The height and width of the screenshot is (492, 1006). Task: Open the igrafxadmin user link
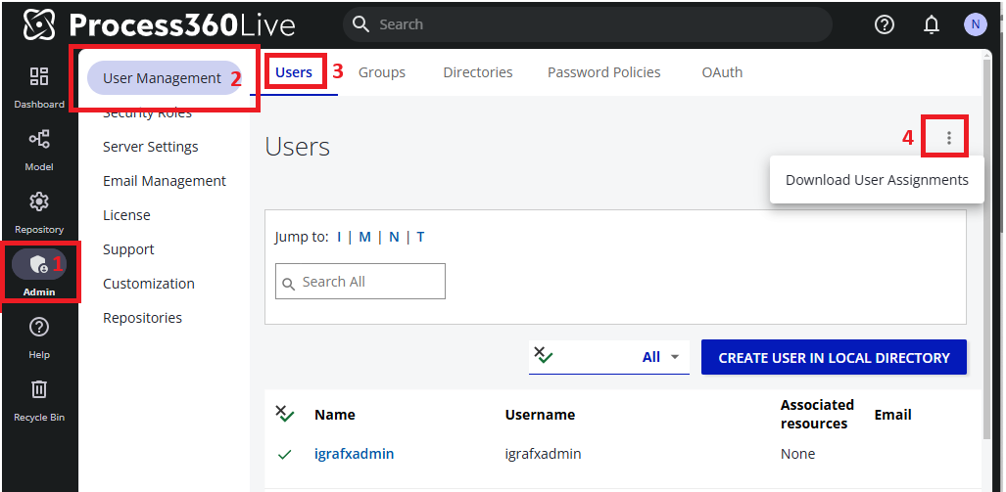pyautogui.click(x=354, y=454)
